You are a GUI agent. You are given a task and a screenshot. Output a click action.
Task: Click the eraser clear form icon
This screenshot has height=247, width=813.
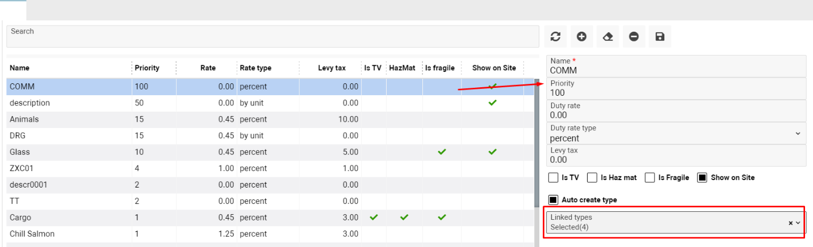[607, 37]
